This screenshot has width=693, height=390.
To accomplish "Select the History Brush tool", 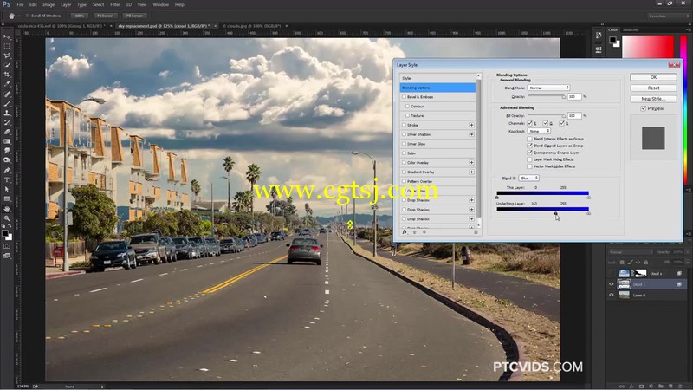I will [7, 122].
